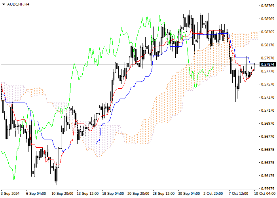This screenshot has width=277, height=198.
Task: Select the 10 Oct 04:00 time label
Action: 265,194
